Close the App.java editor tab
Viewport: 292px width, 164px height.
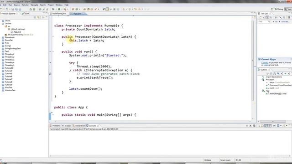[83, 14]
